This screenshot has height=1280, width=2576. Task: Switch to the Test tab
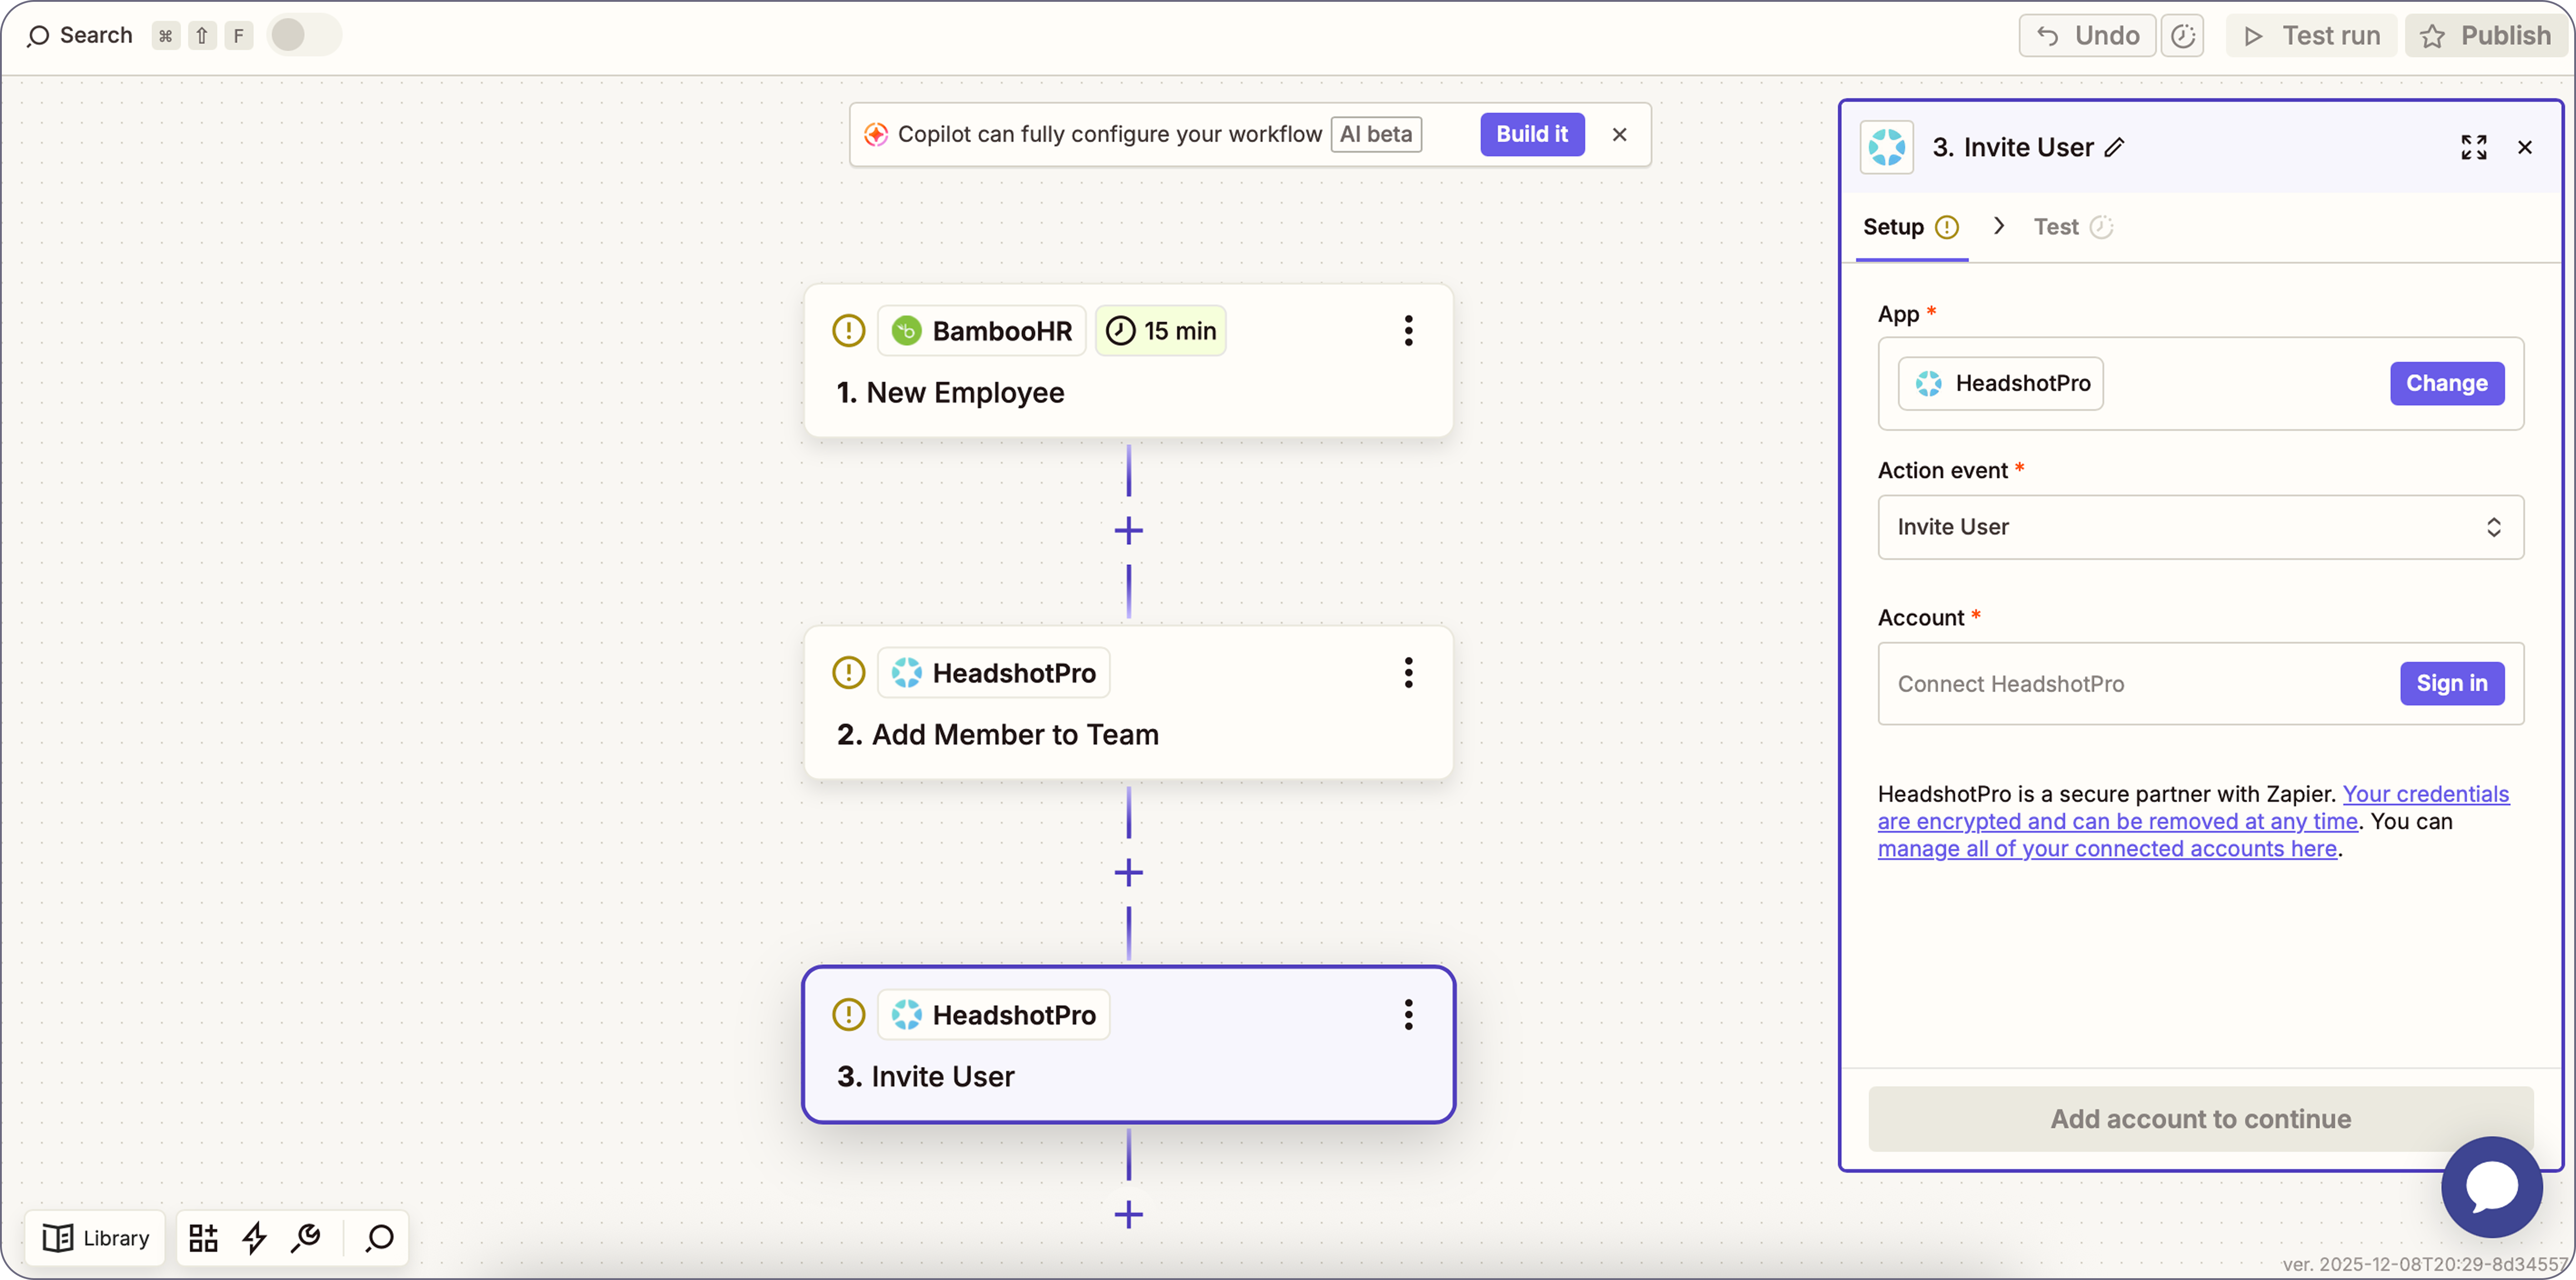tap(2056, 227)
